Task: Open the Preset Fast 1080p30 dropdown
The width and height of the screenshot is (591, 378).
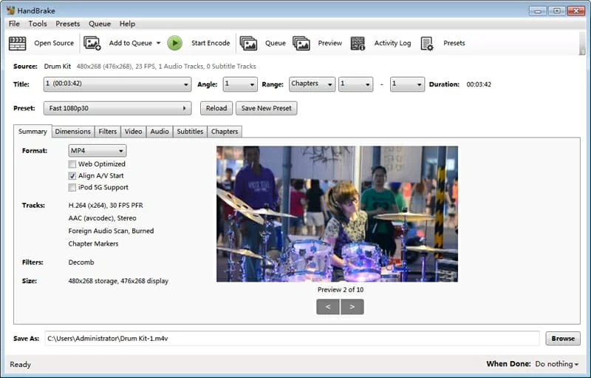Action: point(117,108)
